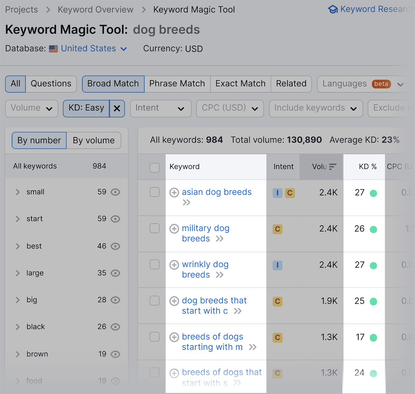Navigate to Projects via the breadcrumb
This screenshot has width=415, height=394.
21,9
